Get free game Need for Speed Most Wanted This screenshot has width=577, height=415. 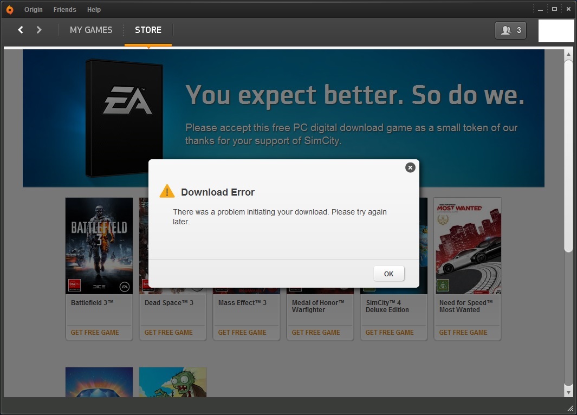[463, 333]
